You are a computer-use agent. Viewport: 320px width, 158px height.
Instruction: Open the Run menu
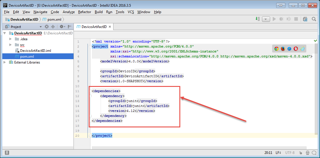point(109,12)
